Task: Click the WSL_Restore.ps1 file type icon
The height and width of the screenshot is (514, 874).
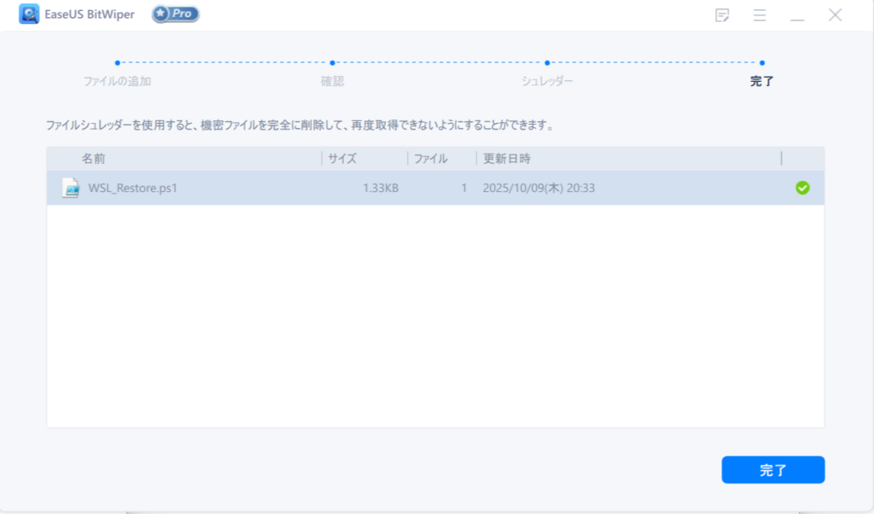Action: [x=71, y=188]
